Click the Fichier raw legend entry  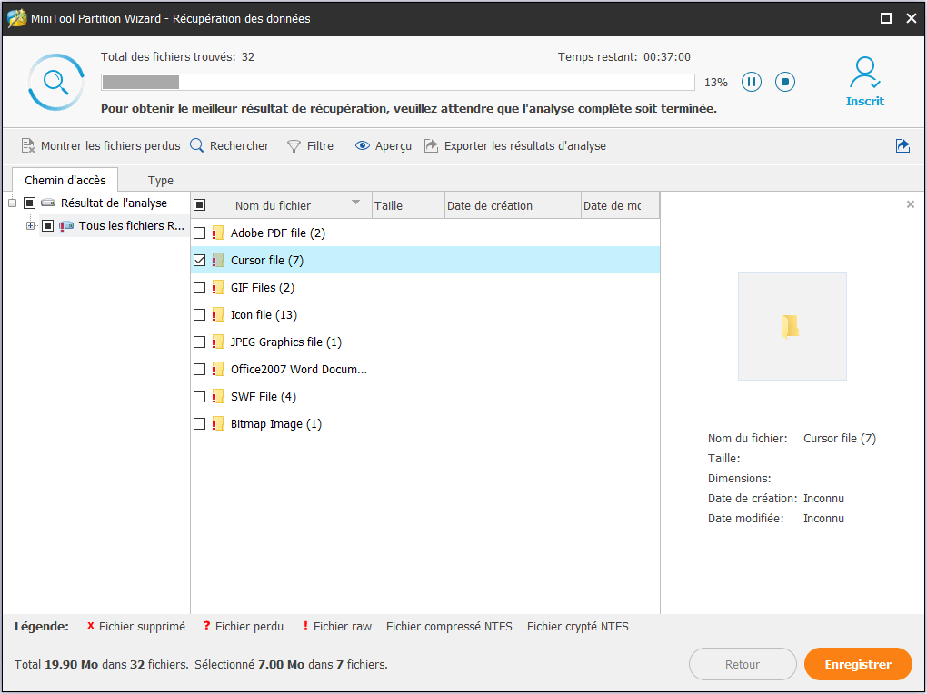[337, 626]
